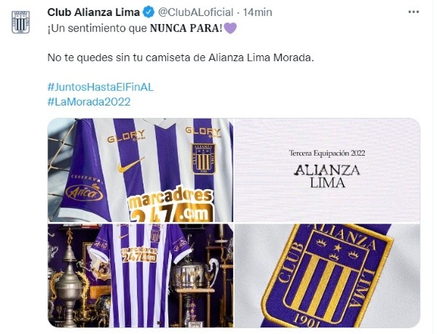Viewport: 437px width, 334px height.
Task: Click the Club Alianza Lima profile avatar
Action: click(x=20, y=23)
